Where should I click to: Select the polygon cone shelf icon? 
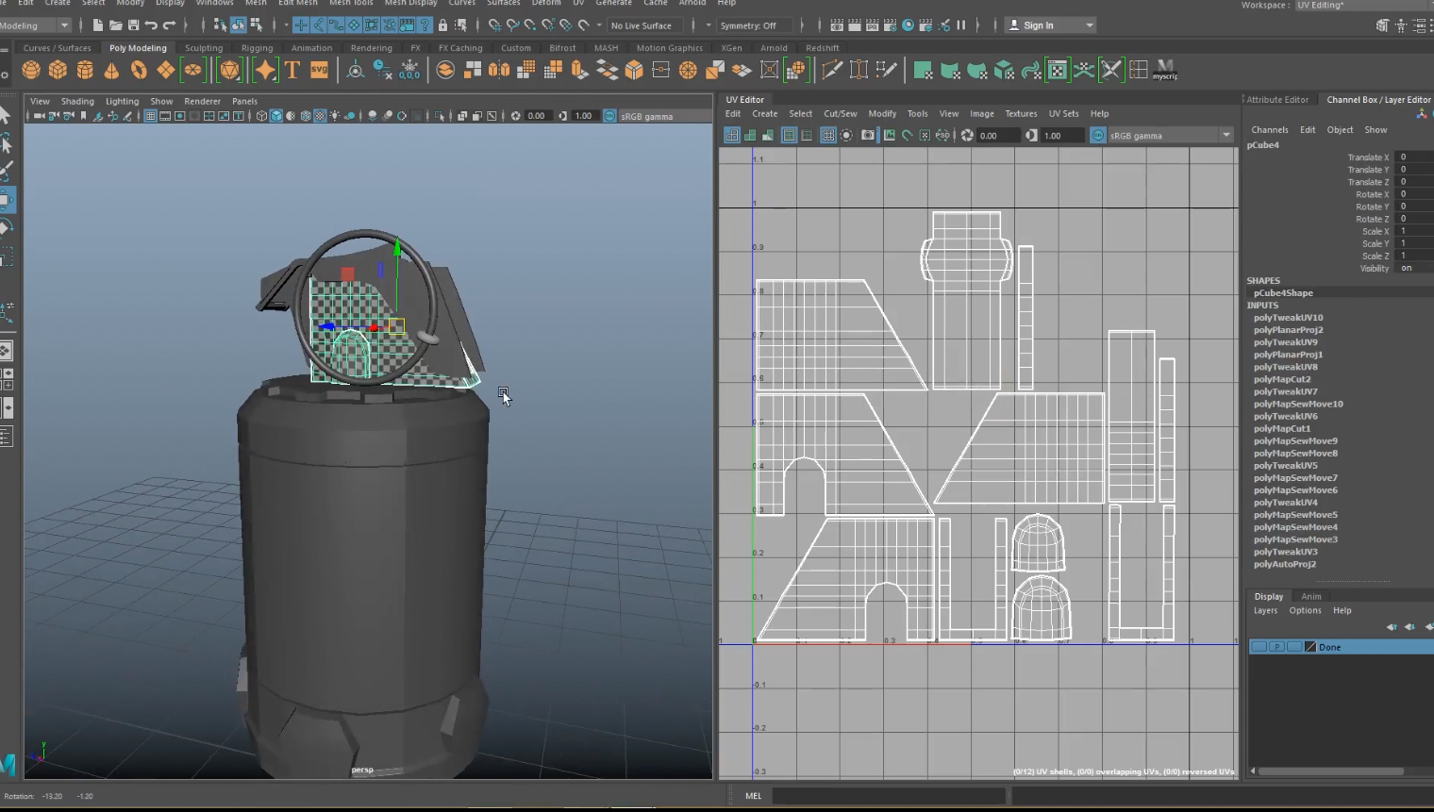pyautogui.click(x=111, y=70)
